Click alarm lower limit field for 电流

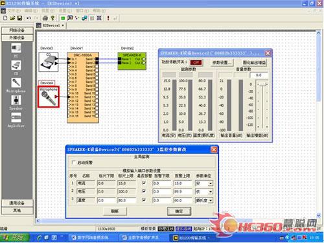161,183
